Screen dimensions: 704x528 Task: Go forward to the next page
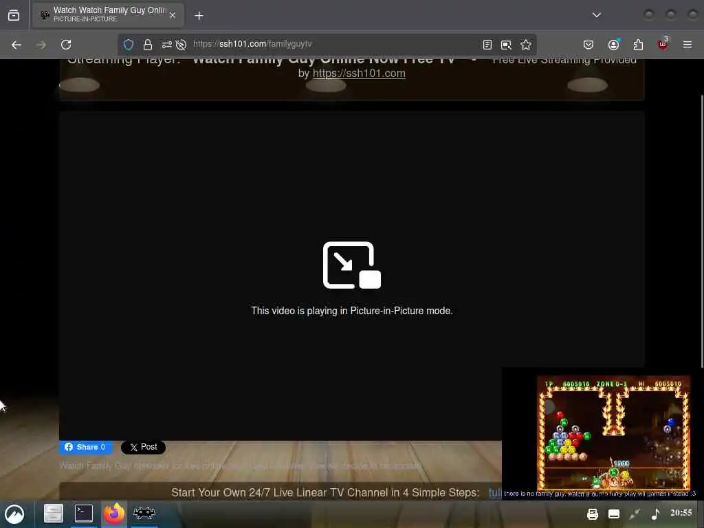[41, 45]
